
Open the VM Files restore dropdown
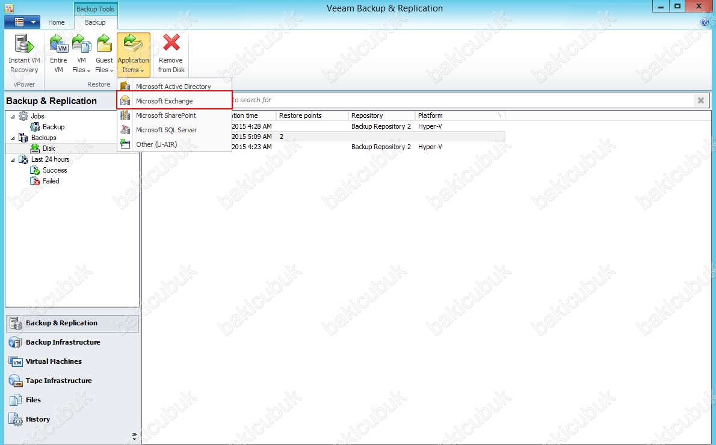tap(81, 54)
